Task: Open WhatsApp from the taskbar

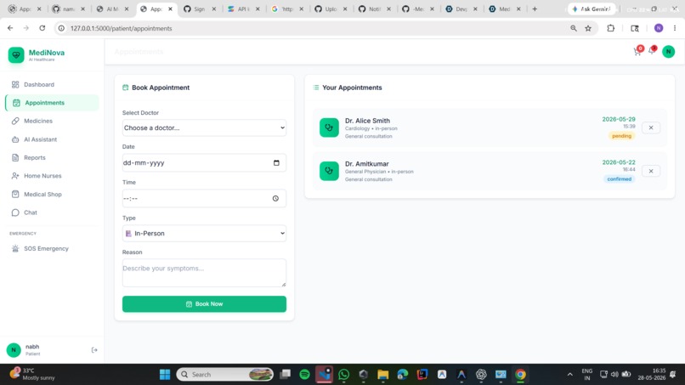Action: point(344,375)
